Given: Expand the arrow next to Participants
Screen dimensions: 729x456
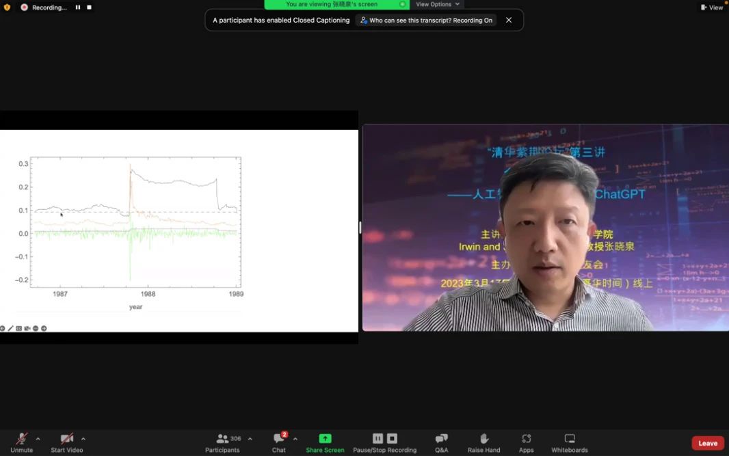Looking at the screenshot, I should pos(250,439).
